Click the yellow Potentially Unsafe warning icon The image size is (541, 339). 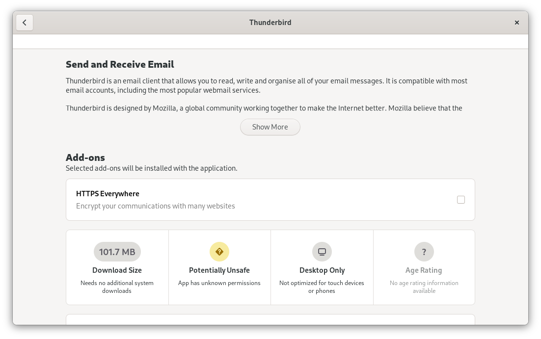(219, 252)
